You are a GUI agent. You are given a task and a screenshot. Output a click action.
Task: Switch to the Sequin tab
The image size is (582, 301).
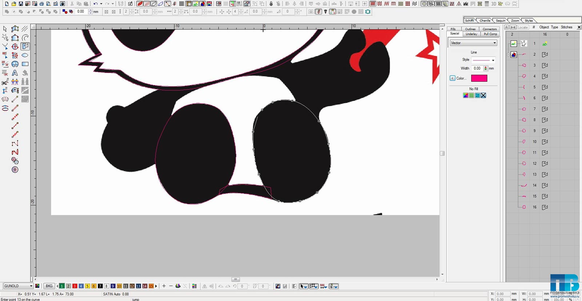coord(501,20)
